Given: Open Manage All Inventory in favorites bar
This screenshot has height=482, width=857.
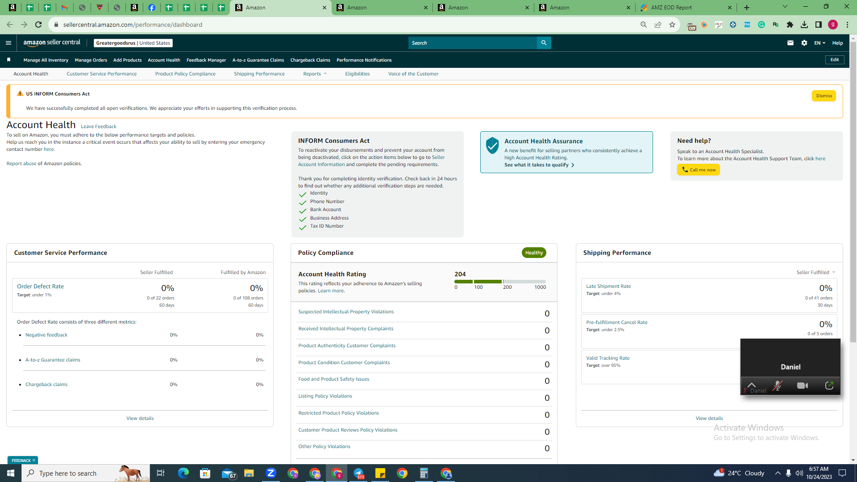Looking at the screenshot, I should [46, 60].
